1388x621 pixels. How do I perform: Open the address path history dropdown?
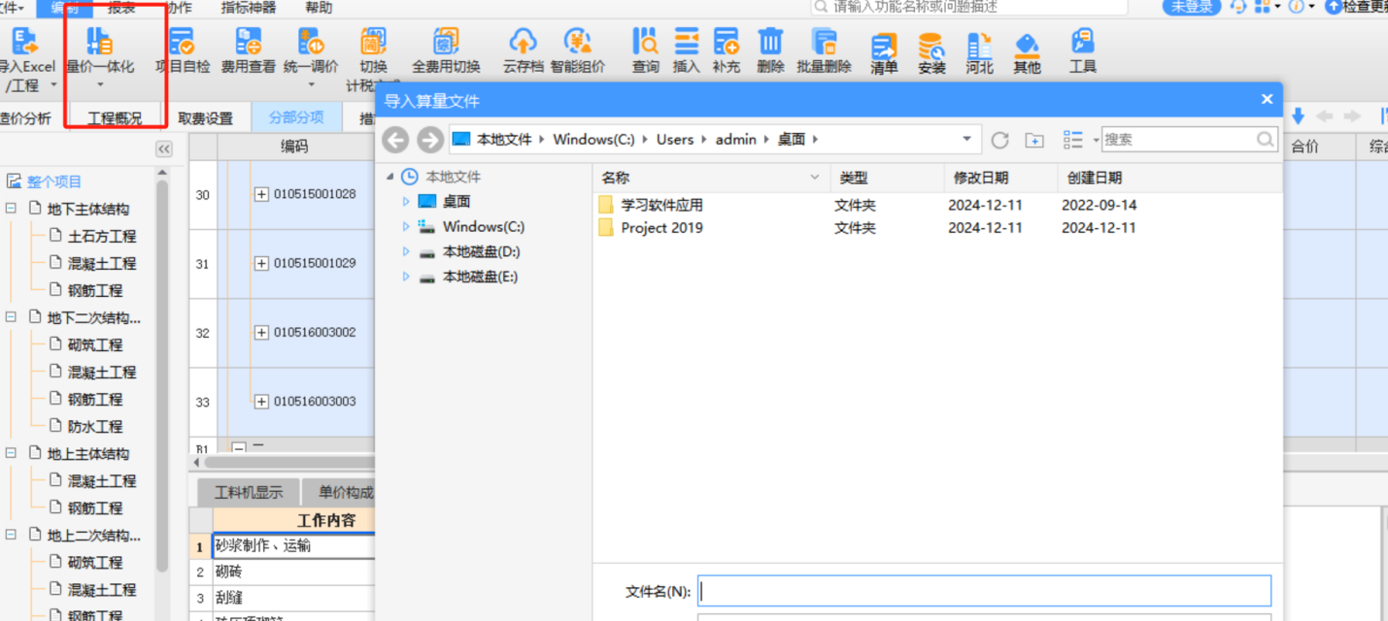click(966, 139)
